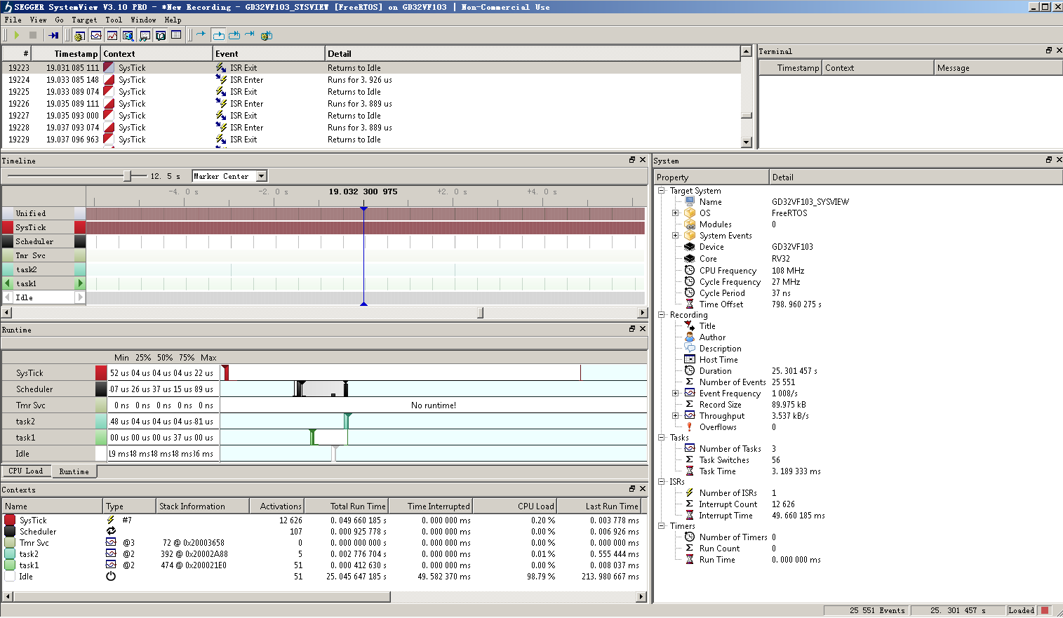Adjust the timeline zoom slider handle
Image resolution: width=1063 pixels, height=618 pixels.
127,176
